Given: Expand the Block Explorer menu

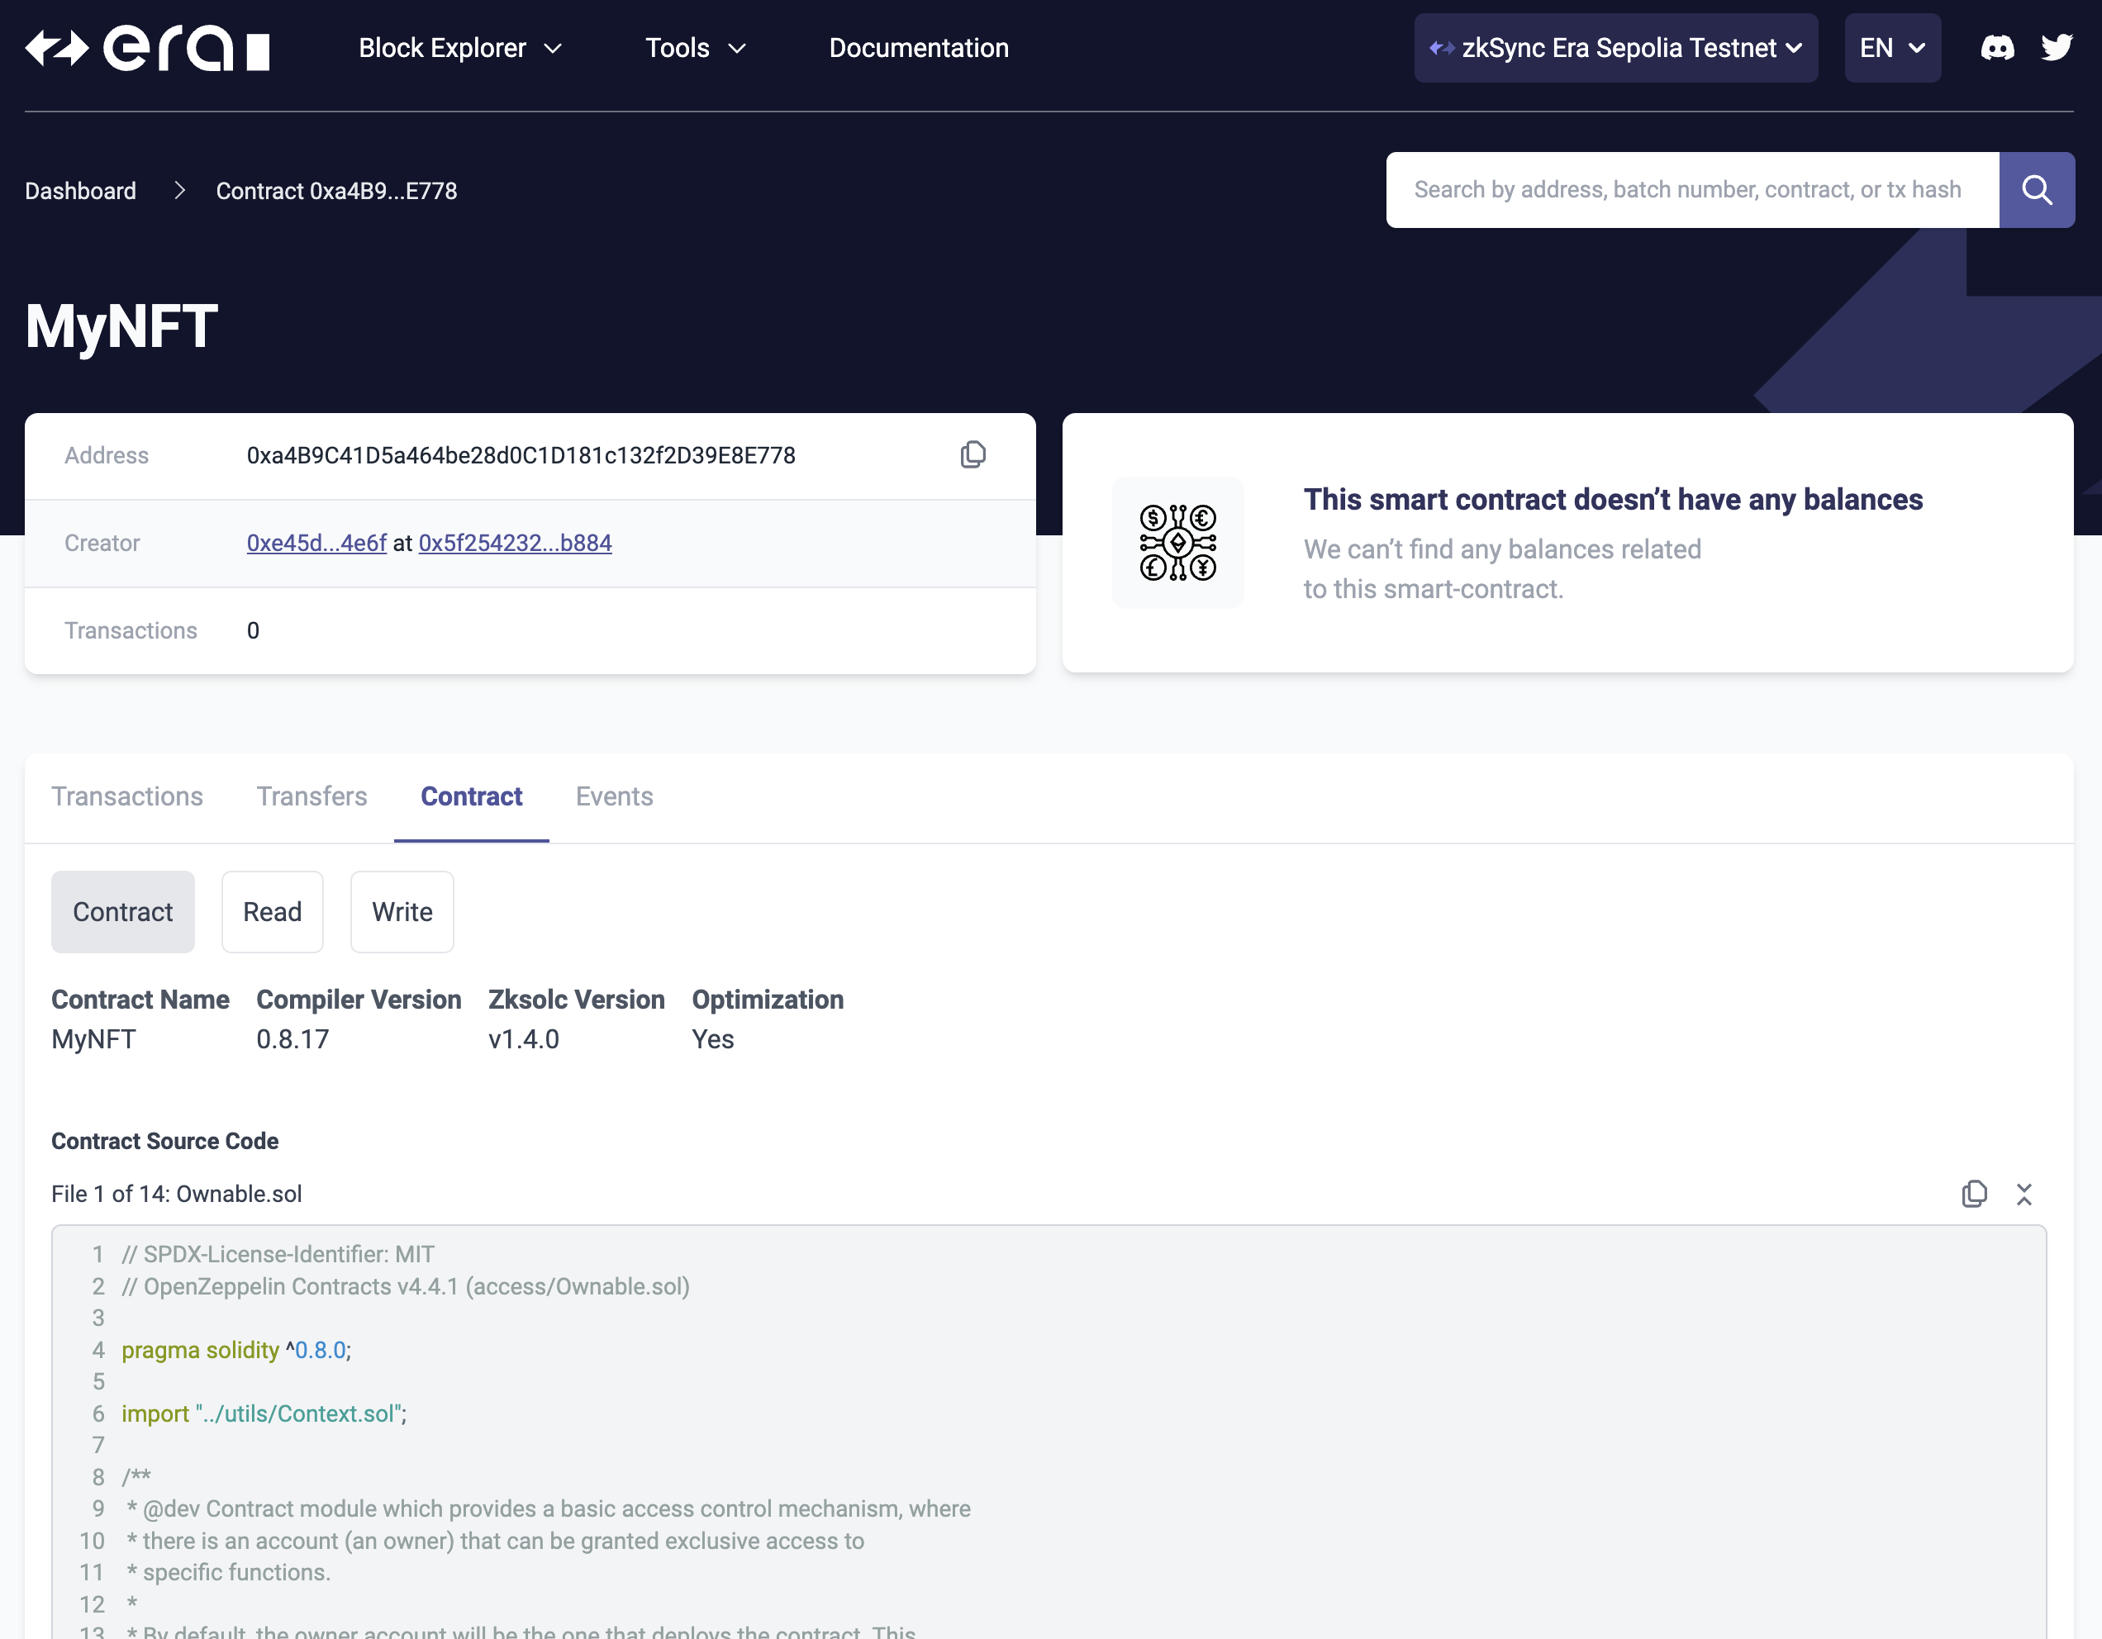Looking at the screenshot, I should pos(460,48).
